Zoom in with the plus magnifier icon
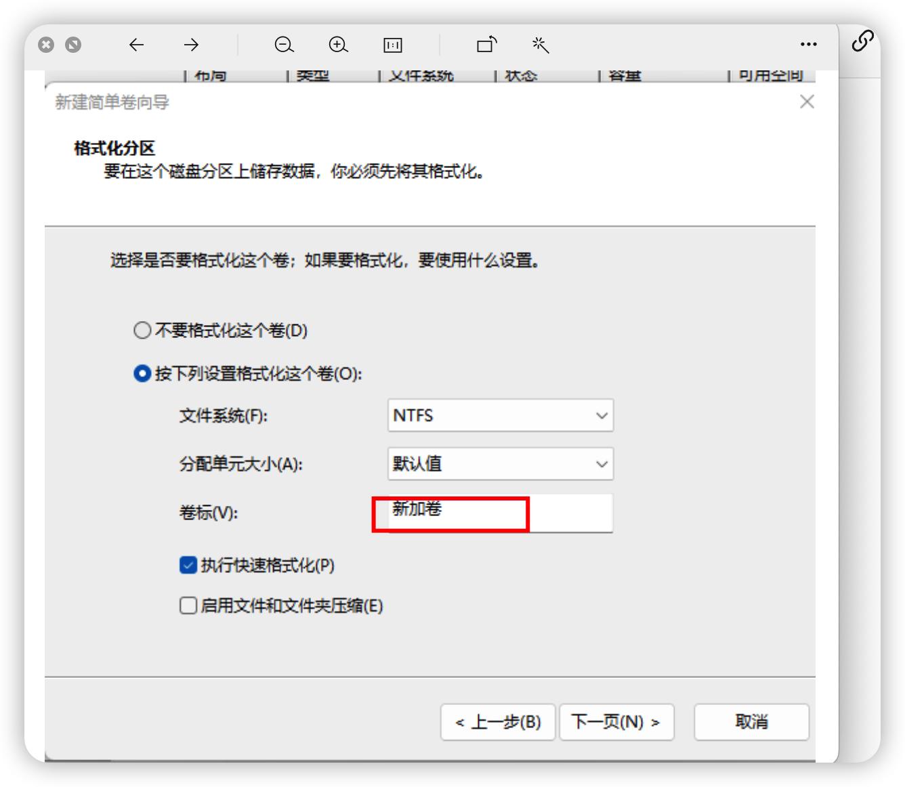This screenshot has width=905, height=787. (x=338, y=45)
